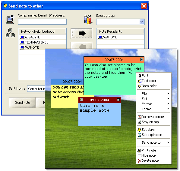Click the Note Recipients column header
Viewport: 180px width, 171px height.
click(120, 31)
